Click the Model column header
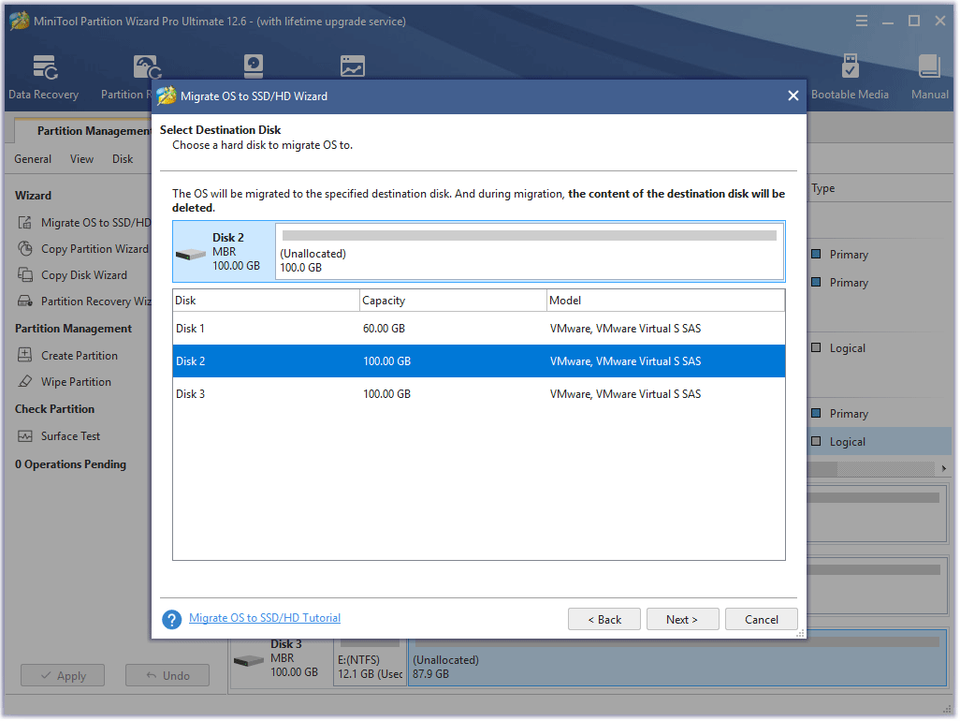The height and width of the screenshot is (721, 960). pos(665,301)
